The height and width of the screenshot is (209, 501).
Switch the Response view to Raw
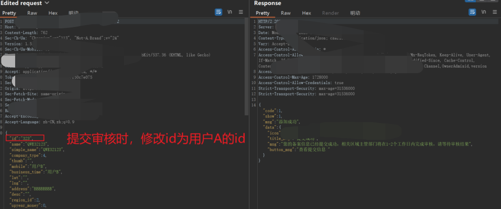pos(286,13)
